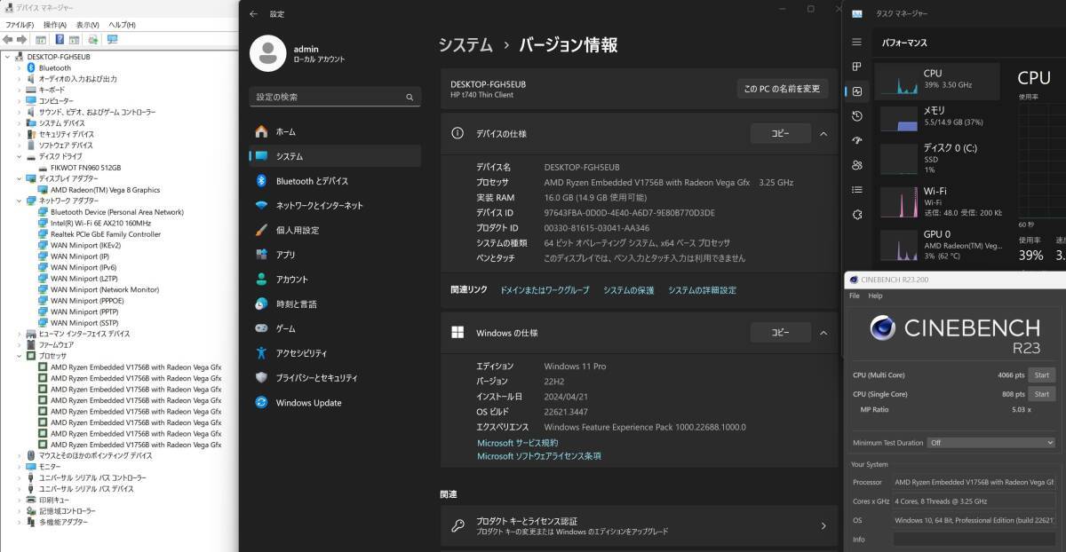Viewport: 1066px width, 552px height.
Task: Open システム in Settings sidebar
Action: click(335, 156)
